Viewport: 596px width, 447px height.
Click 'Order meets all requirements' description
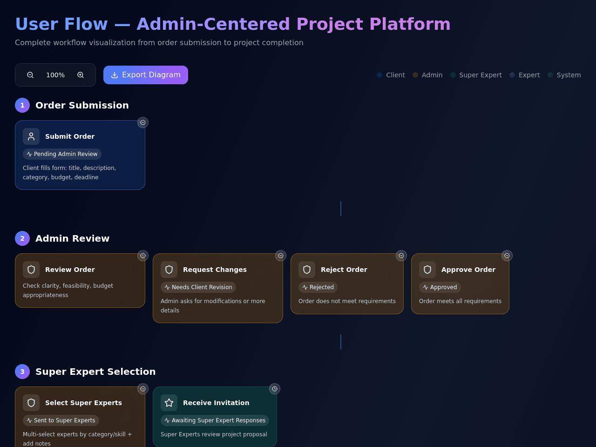460,301
